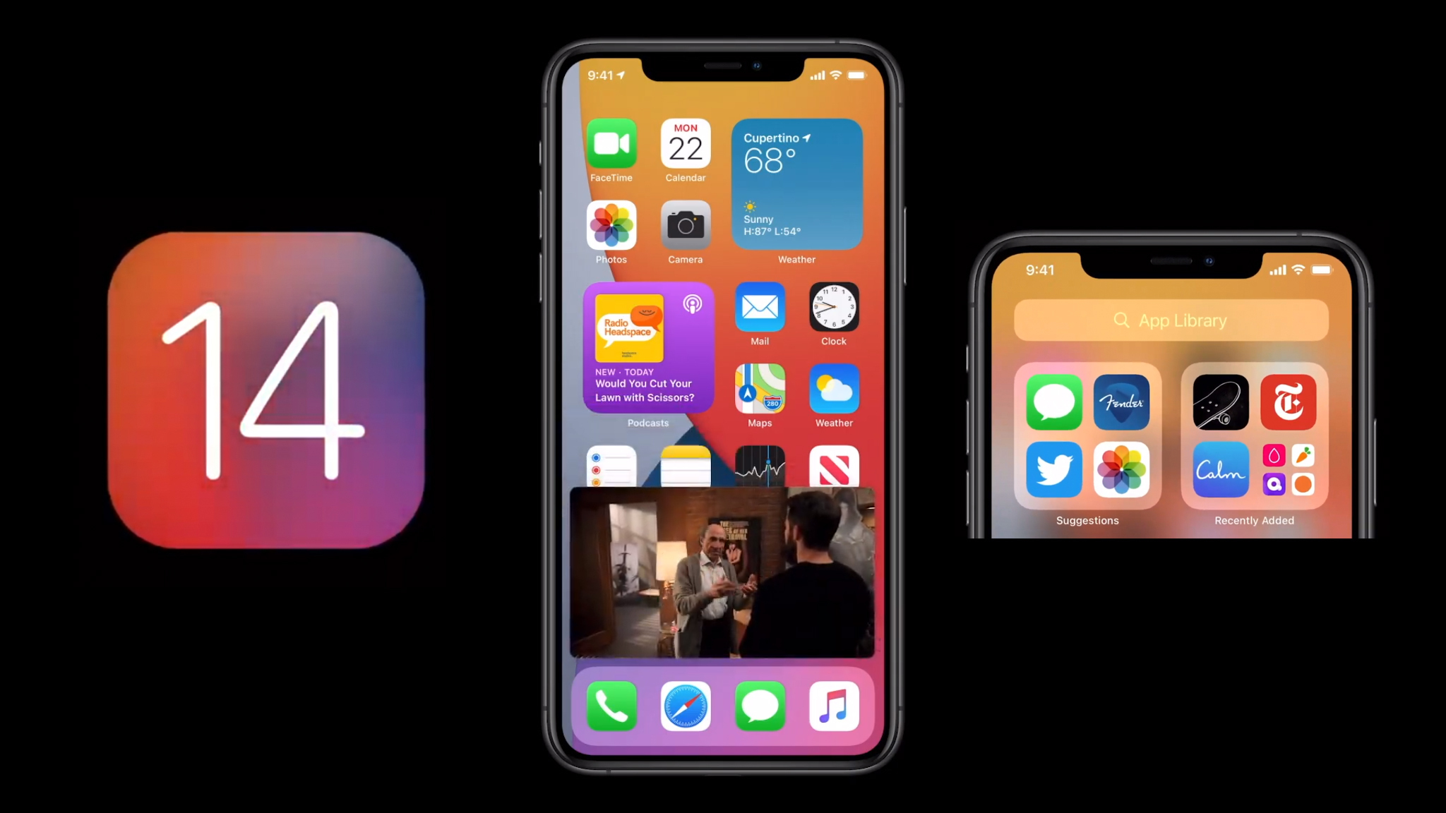Open the Fender app in App Library
Viewport: 1446px width, 813px height.
click(1121, 402)
